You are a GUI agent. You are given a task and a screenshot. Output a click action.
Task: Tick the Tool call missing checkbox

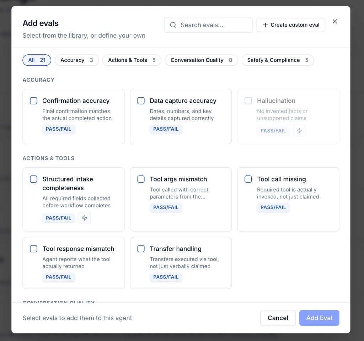tap(248, 179)
